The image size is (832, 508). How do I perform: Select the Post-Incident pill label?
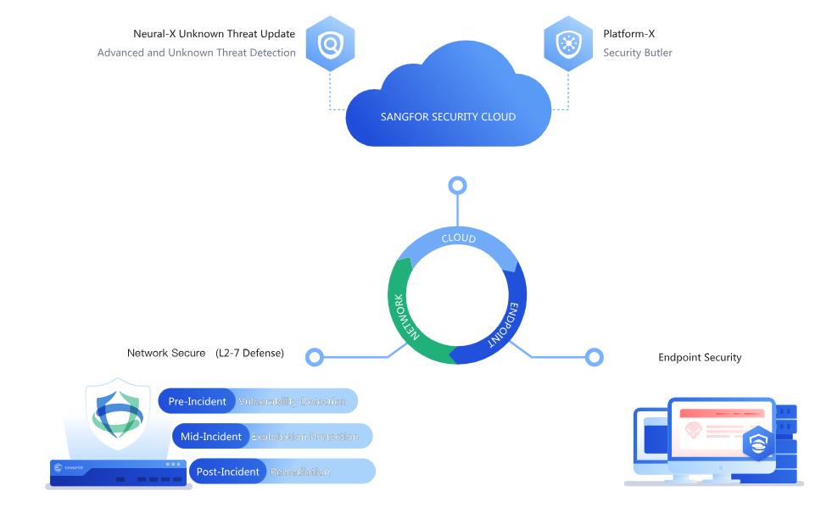[227, 472]
